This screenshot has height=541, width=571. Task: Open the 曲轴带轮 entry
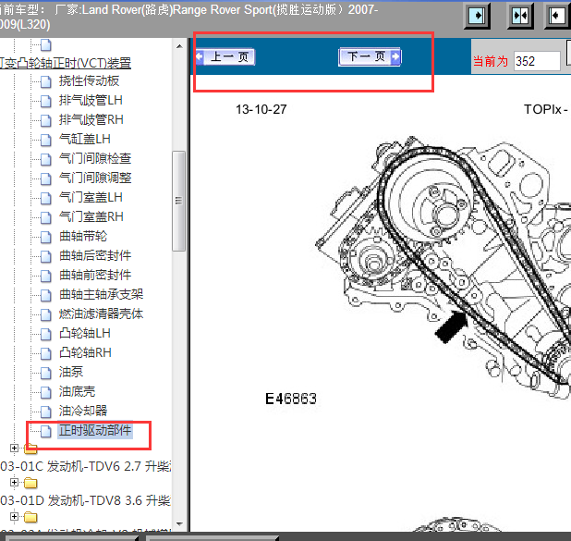point(83,236)
